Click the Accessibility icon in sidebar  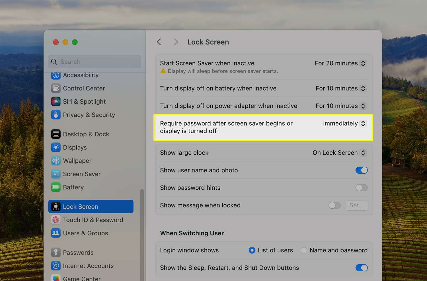[x=56, y=75]
